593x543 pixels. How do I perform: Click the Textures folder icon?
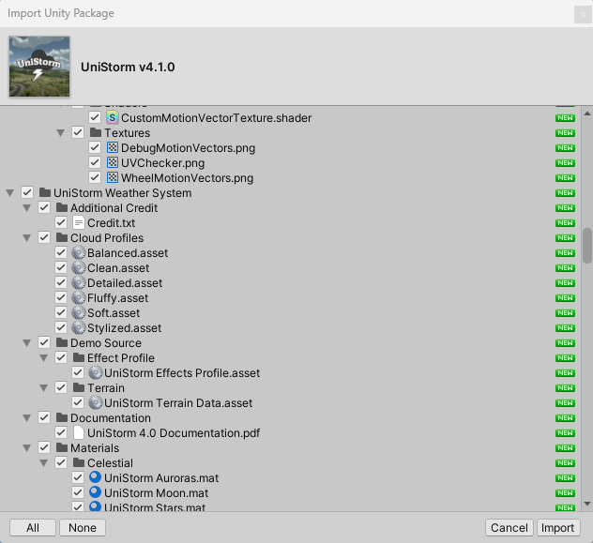[x=96, y=132]
